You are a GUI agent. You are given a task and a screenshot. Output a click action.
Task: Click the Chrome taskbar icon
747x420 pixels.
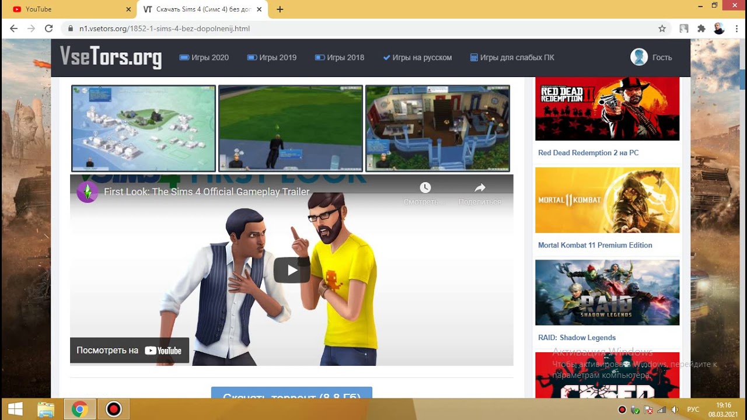(x=79, y=409)
